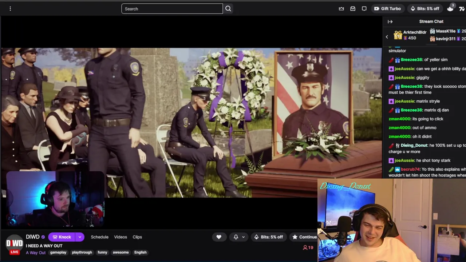Expand the dropdown next to Knock
Screen dimensions: 466x262
tap(80, 237)
